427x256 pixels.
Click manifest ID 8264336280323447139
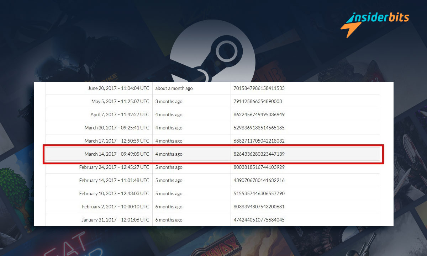259,154
